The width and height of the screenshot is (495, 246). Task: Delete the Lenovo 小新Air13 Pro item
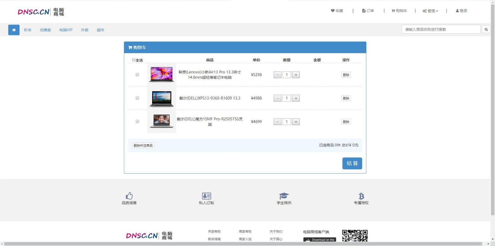click(346, 75)
